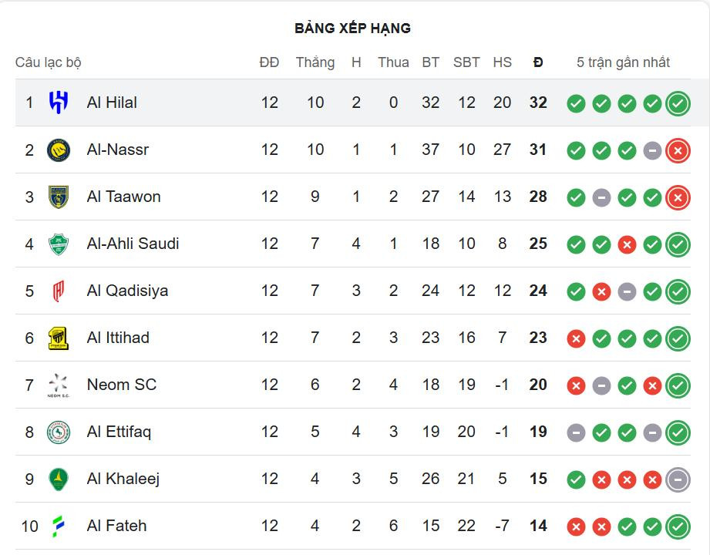The width and height of the screenshot is (710, 555).
Task: Click the 5 trận gần nhất header
Action: tap(623, 62)
